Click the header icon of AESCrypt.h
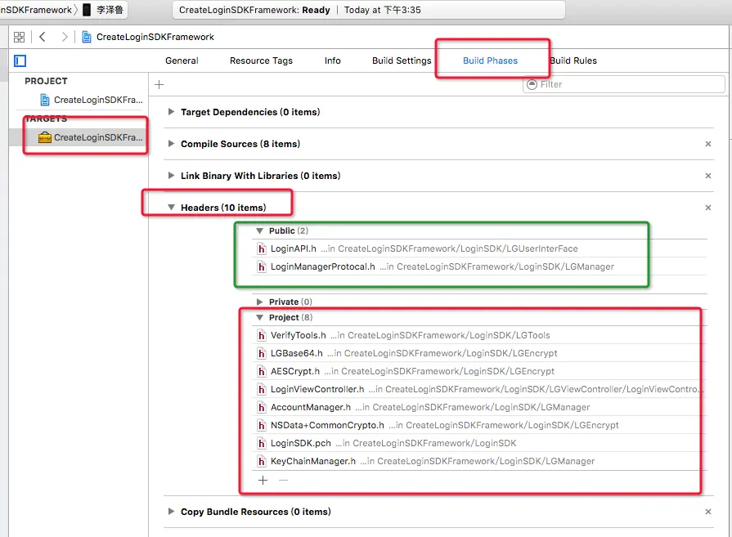The width and height of the screenshot is (732, 537). pyautogui.click(x=262, y=371)
